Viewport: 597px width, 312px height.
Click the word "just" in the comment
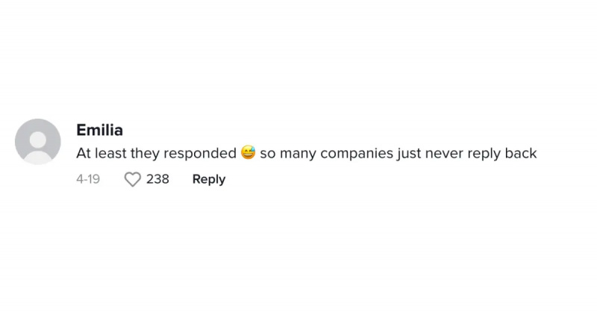click(409, 154)
